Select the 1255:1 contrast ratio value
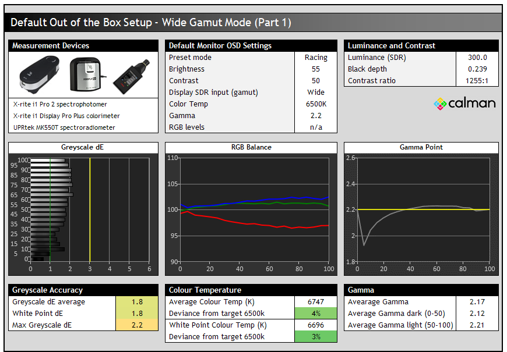 (x=477, y=81)
